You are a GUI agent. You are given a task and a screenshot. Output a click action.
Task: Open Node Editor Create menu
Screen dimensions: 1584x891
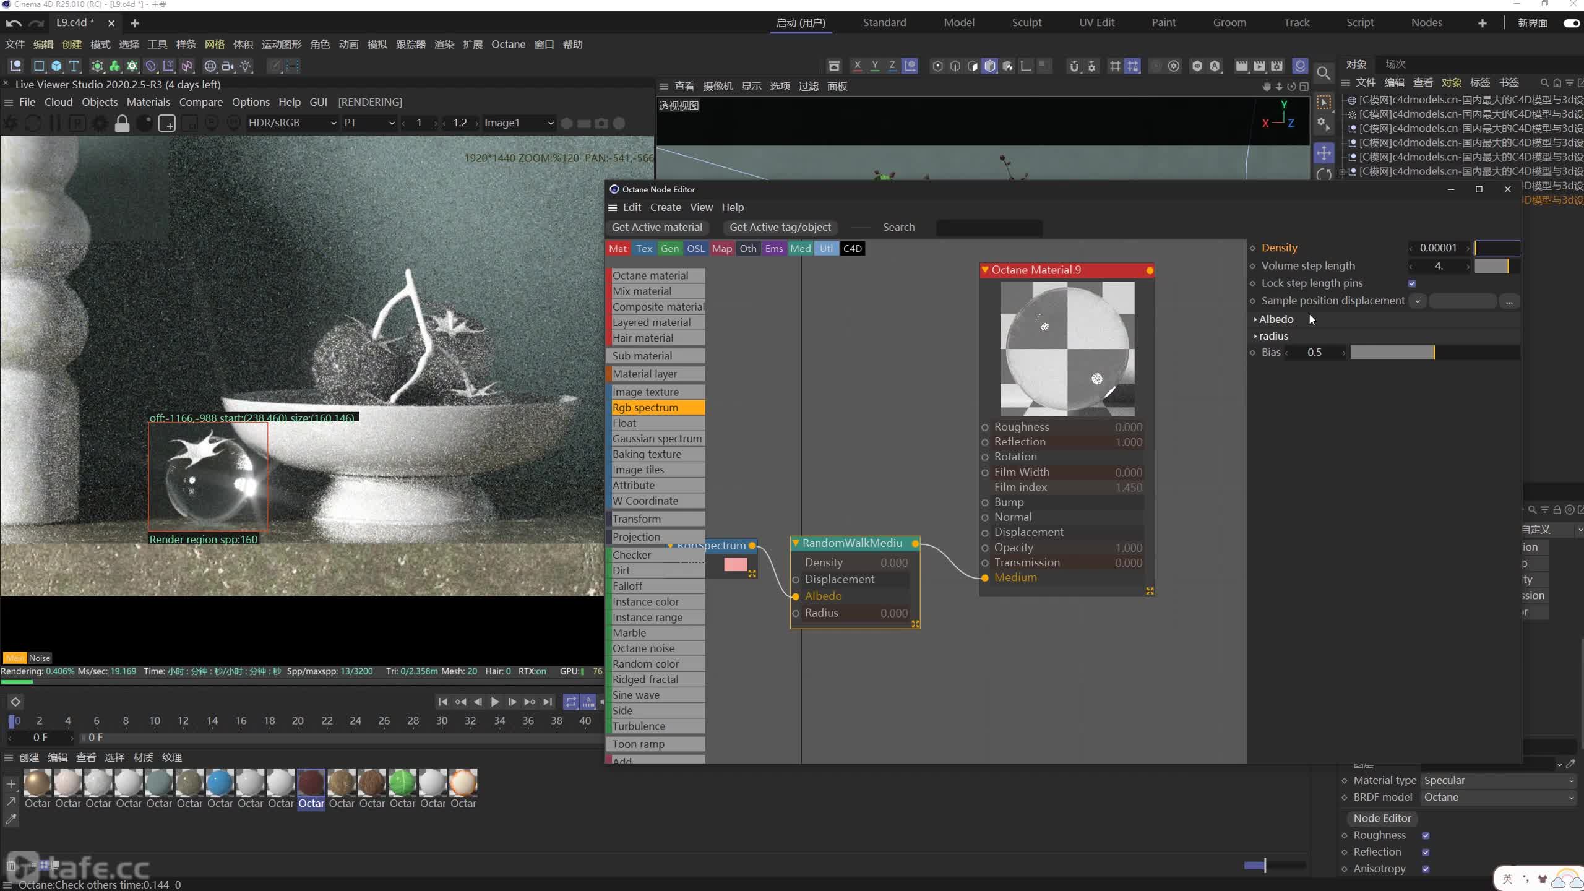[x=665, y=207]
